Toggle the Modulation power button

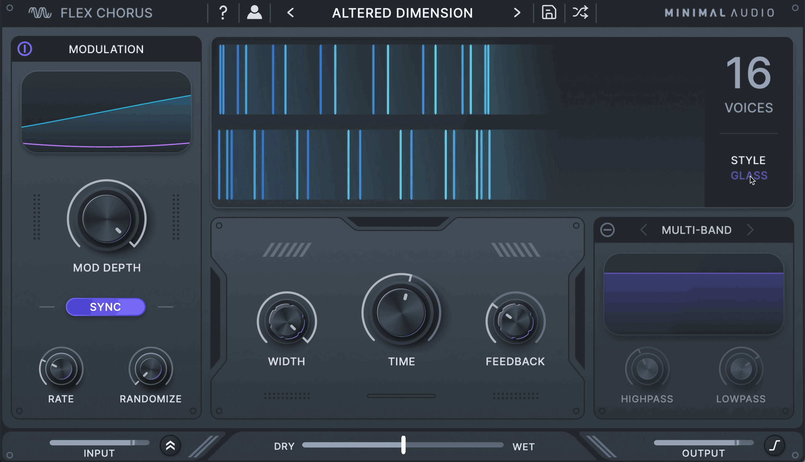tap(25, 49)
